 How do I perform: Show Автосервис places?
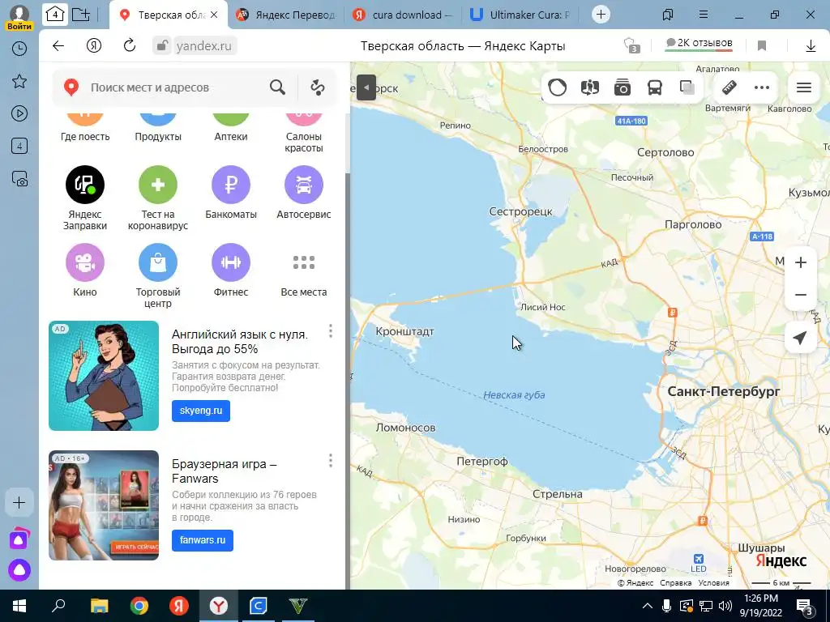pos(304,193)
